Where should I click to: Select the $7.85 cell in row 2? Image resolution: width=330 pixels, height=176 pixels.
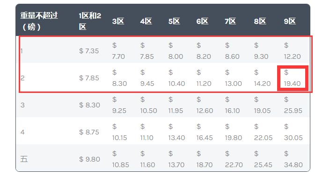pos(89,78)
